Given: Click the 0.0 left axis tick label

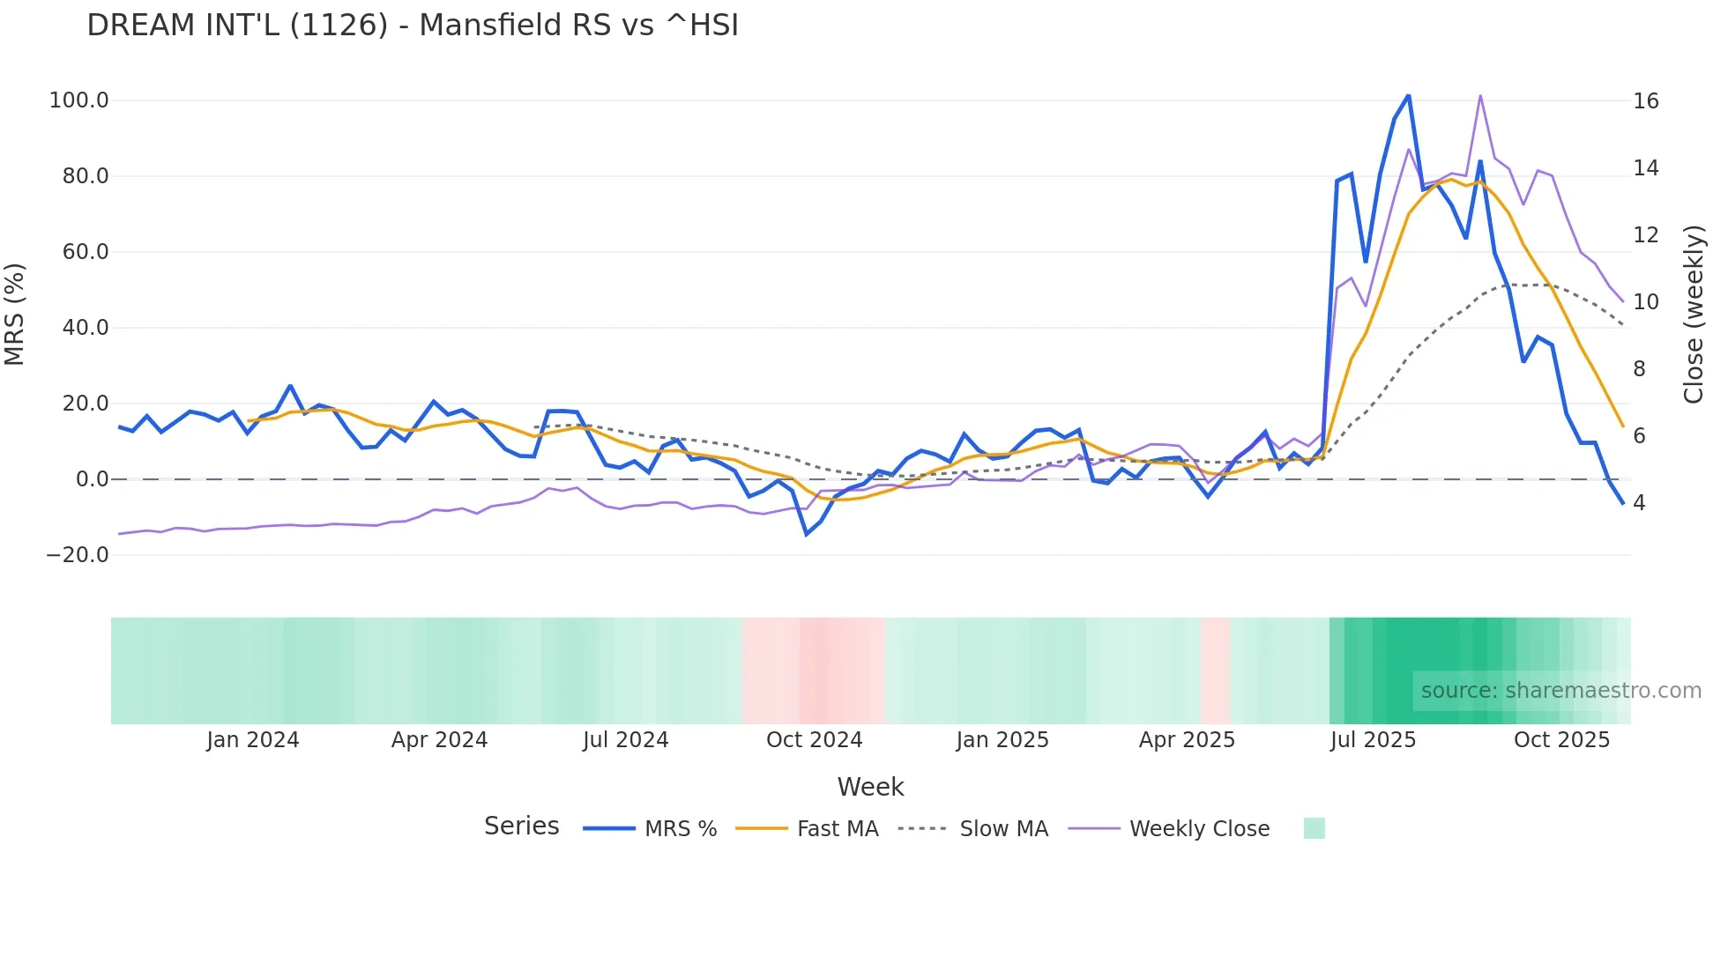Looking at the screenshot, I should coord(92,479).
